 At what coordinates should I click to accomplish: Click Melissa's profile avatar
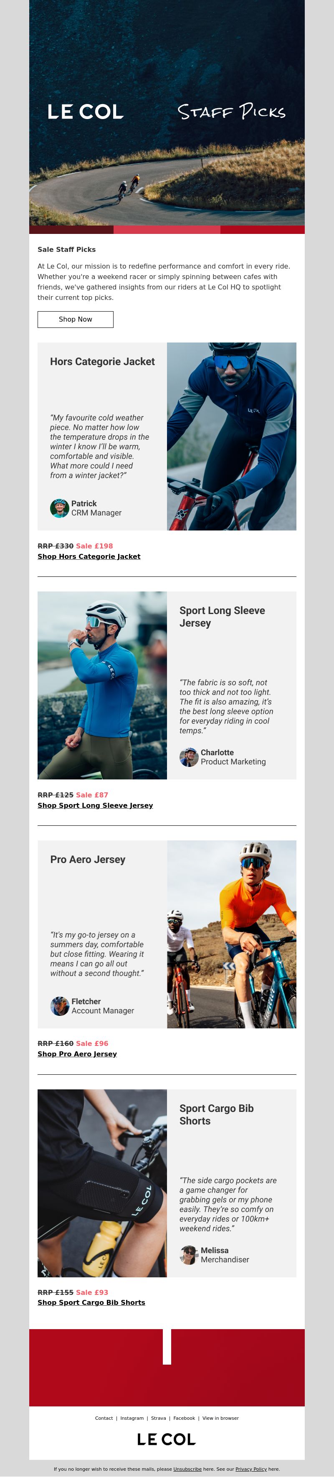(189, 1254)
